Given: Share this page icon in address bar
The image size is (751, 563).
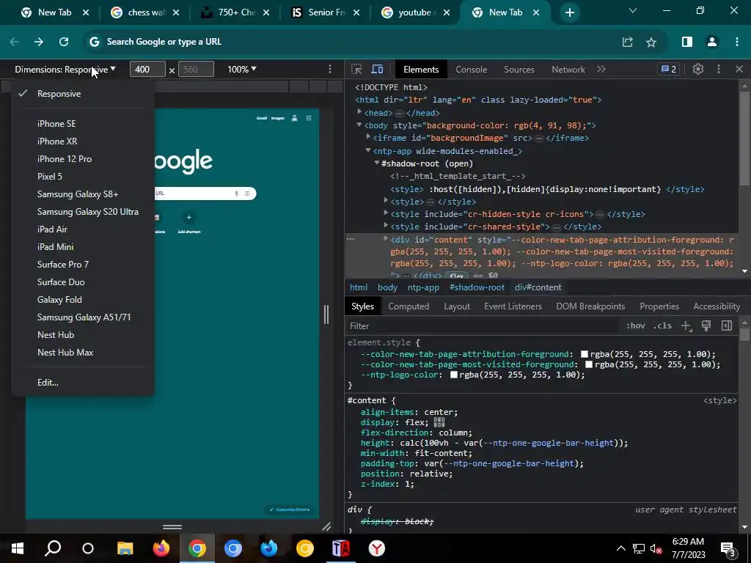Looking at the screenshot, I should point(628,42).
